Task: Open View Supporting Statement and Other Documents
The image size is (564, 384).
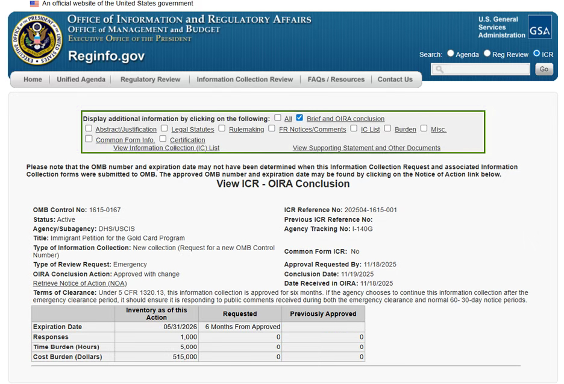Action: coord(366,148)
